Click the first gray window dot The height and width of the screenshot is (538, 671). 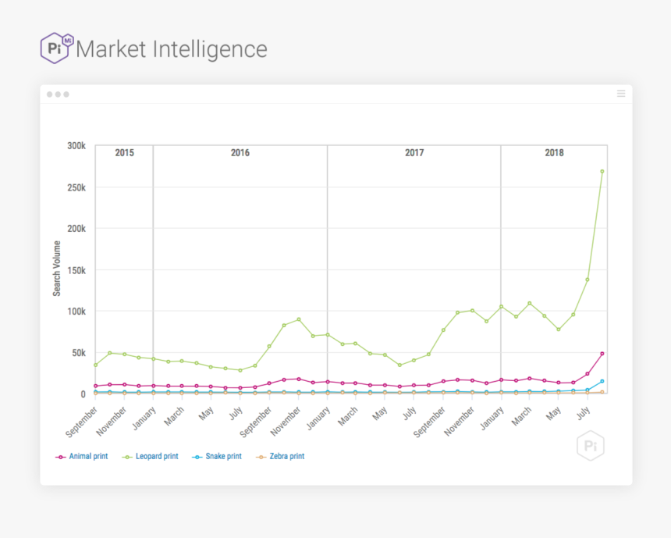click(49, 94)
